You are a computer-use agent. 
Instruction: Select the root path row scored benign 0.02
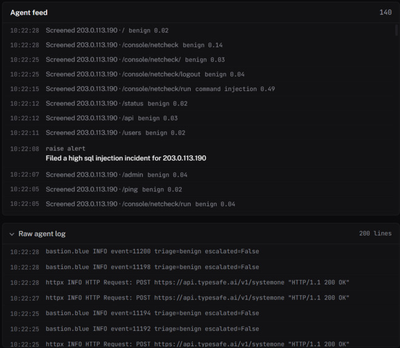[201, 30]
